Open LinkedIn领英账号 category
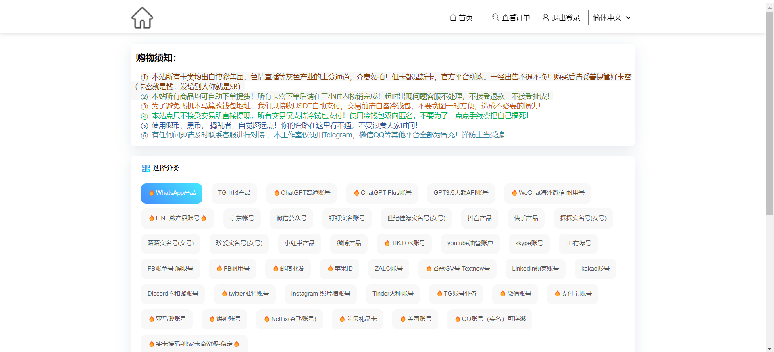This screenshot has width=774, height=352. tap(536, 269)
